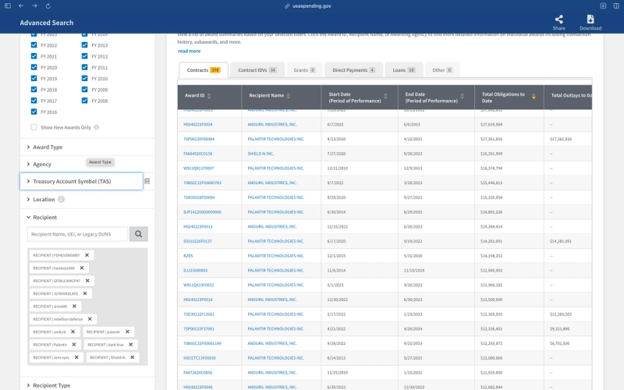Sort by Start Date using the sort arrows
The image size is (624, 390).
[x=385, y=96]
